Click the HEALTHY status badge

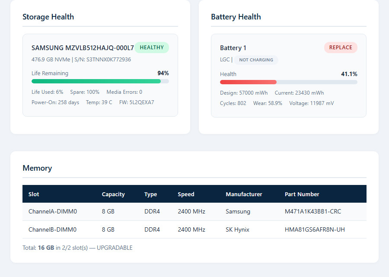[x=152, y=48]
